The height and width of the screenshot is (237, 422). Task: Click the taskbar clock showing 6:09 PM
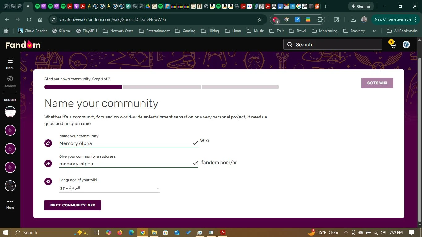pos(396,232)
